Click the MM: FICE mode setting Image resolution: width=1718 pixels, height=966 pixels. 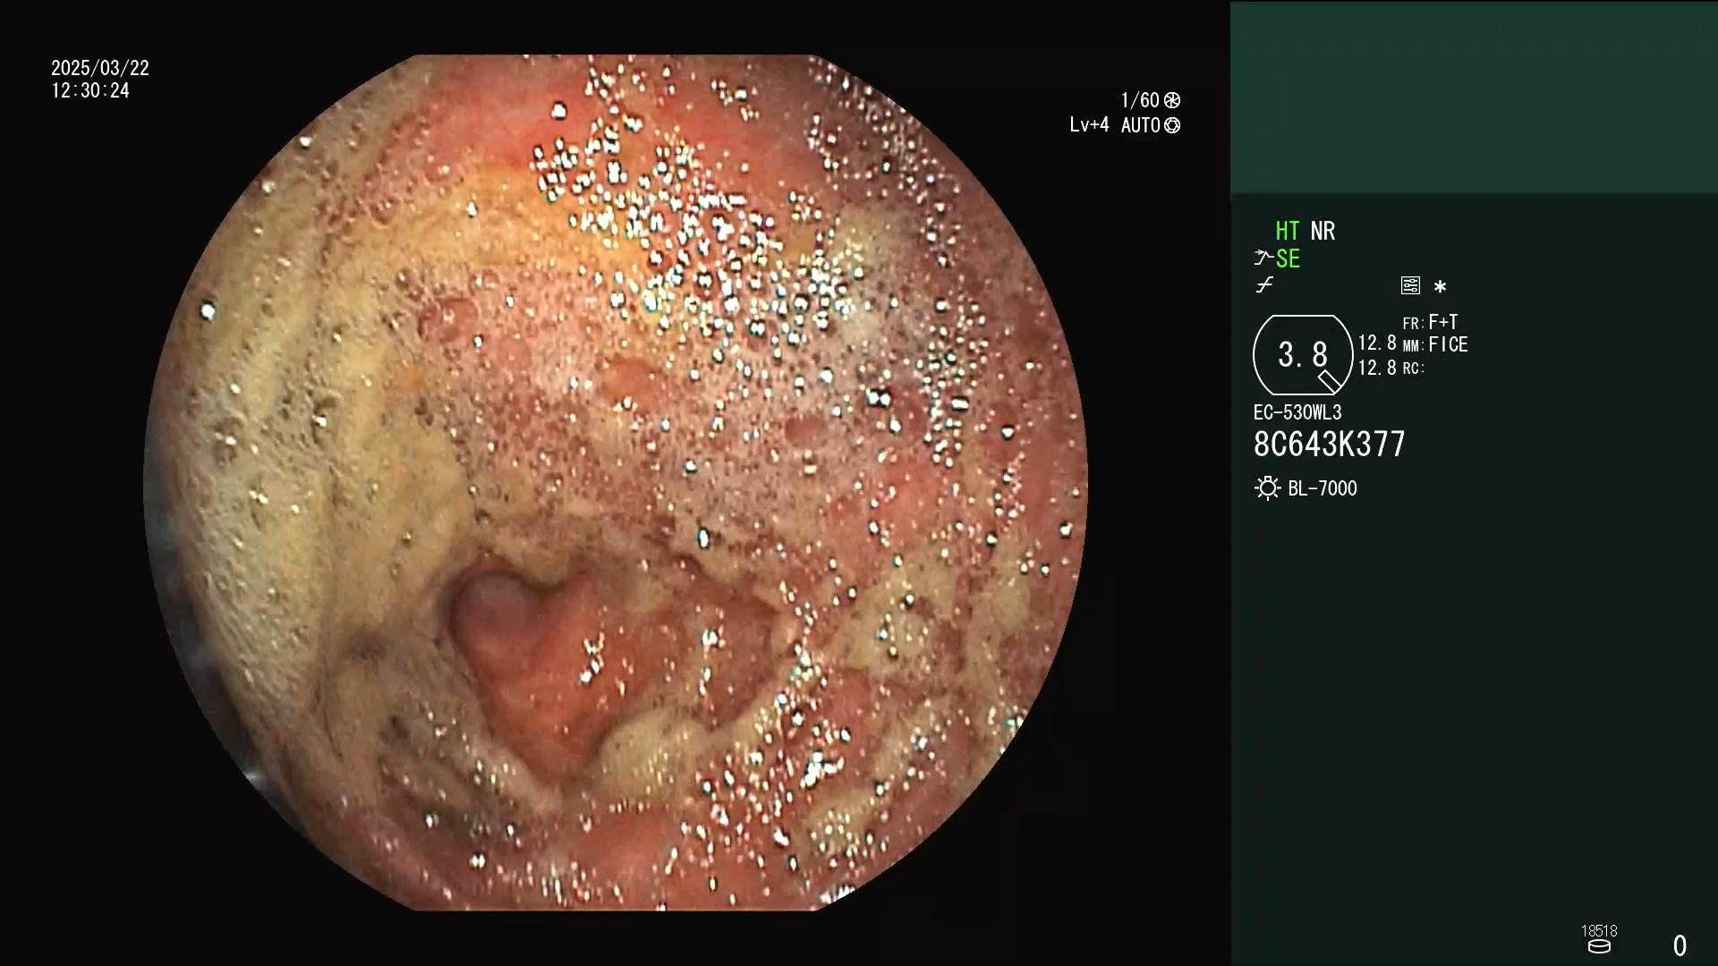coord(1435,344)
